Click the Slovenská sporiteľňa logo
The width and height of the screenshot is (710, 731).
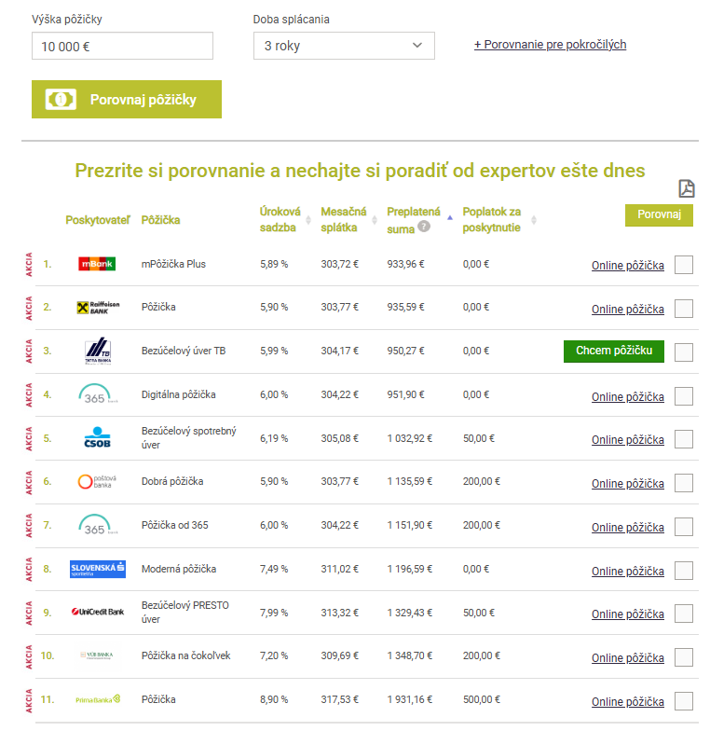[x=97, y=569]
